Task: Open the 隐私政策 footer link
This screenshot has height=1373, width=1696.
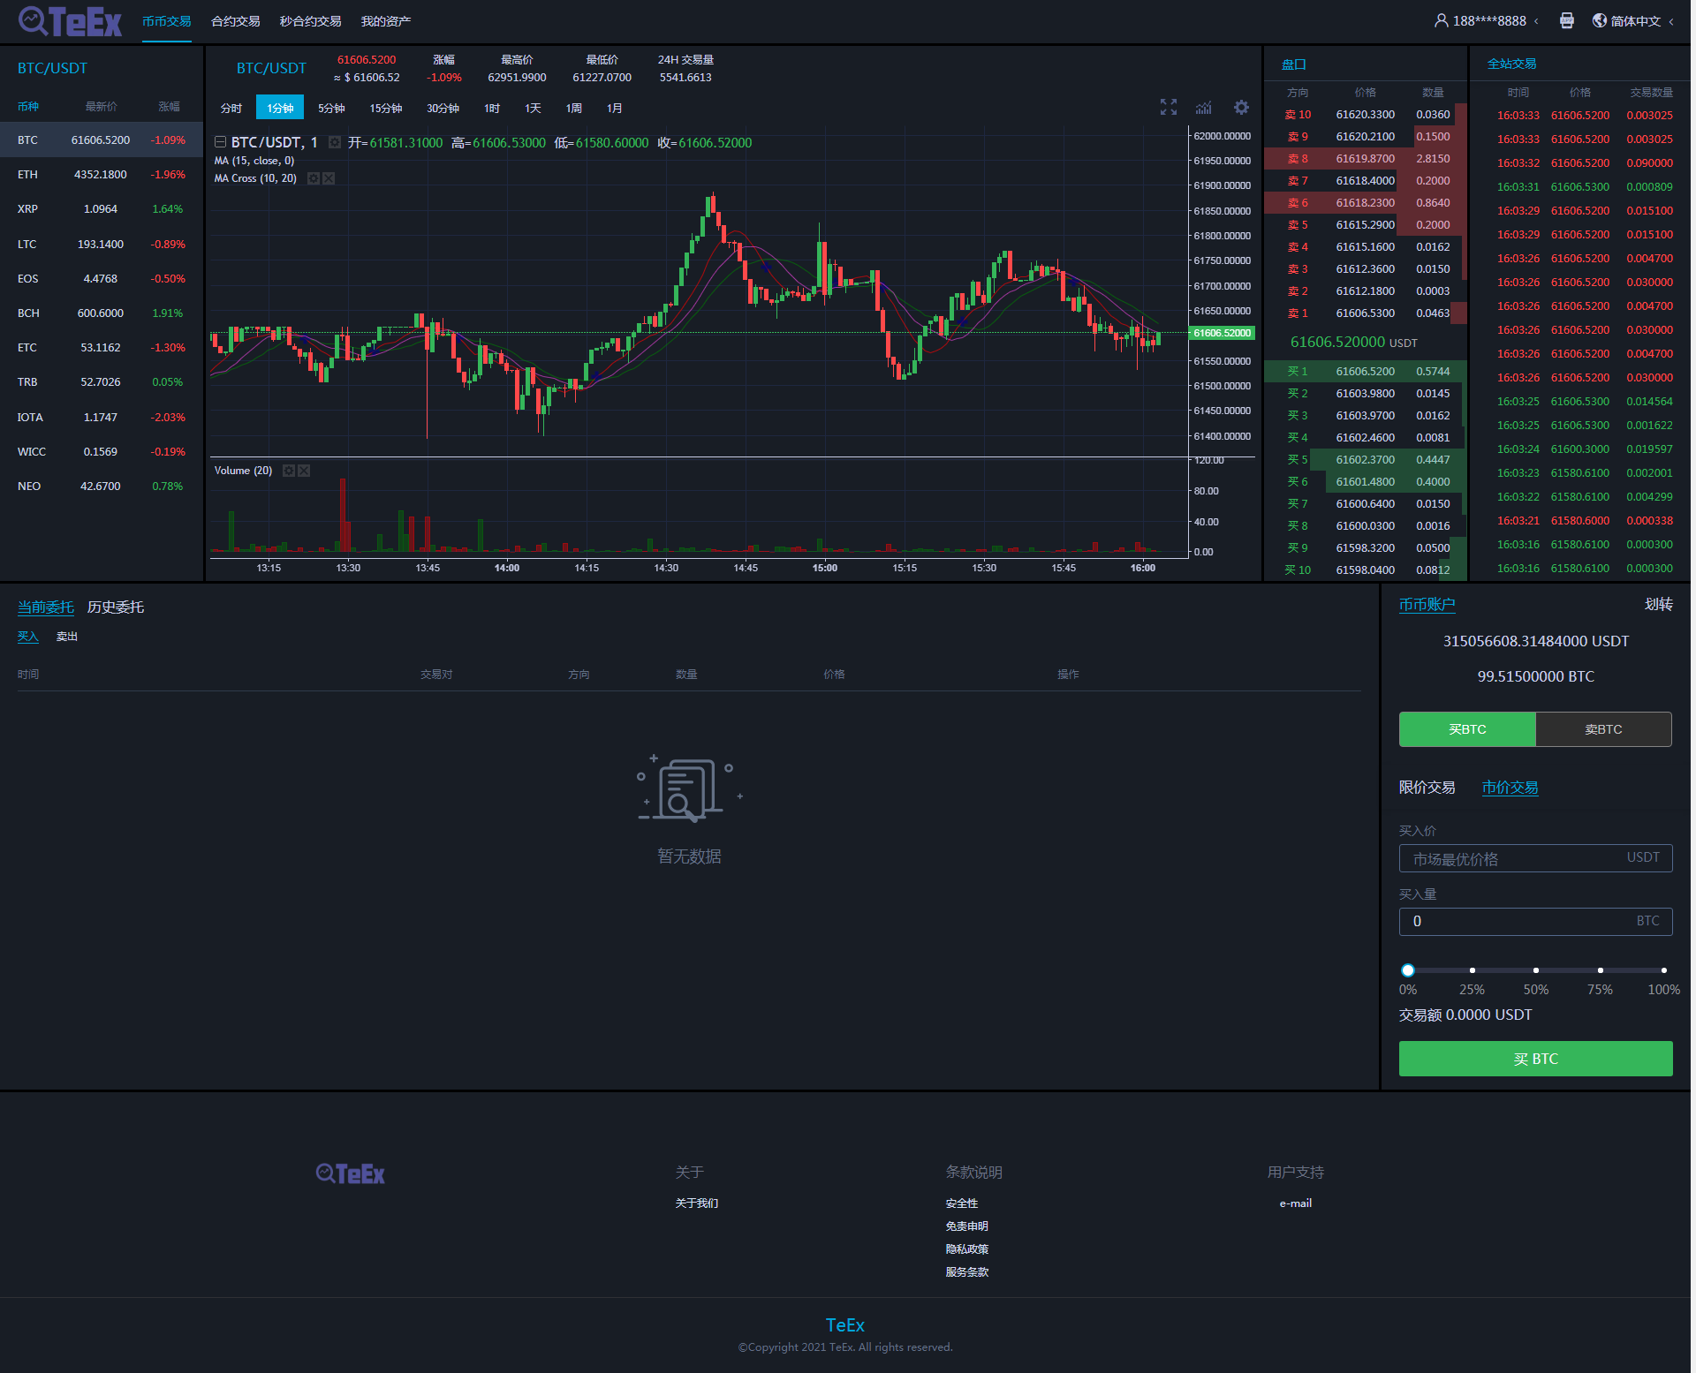Action: pos(966,1249)
